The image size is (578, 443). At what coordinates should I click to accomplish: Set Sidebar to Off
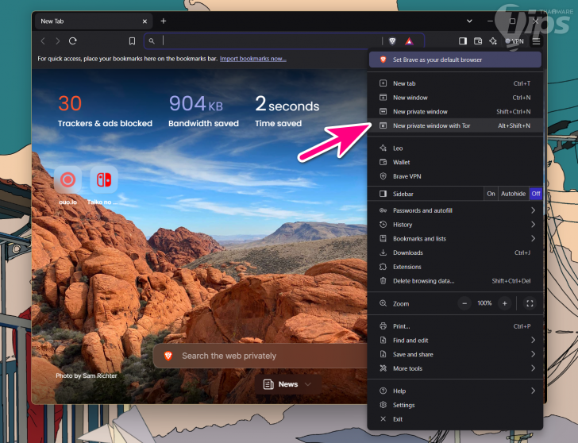[536, 194]
